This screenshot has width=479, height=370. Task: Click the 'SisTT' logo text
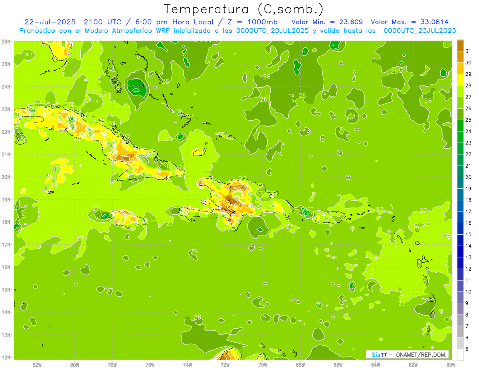[379, 354]
